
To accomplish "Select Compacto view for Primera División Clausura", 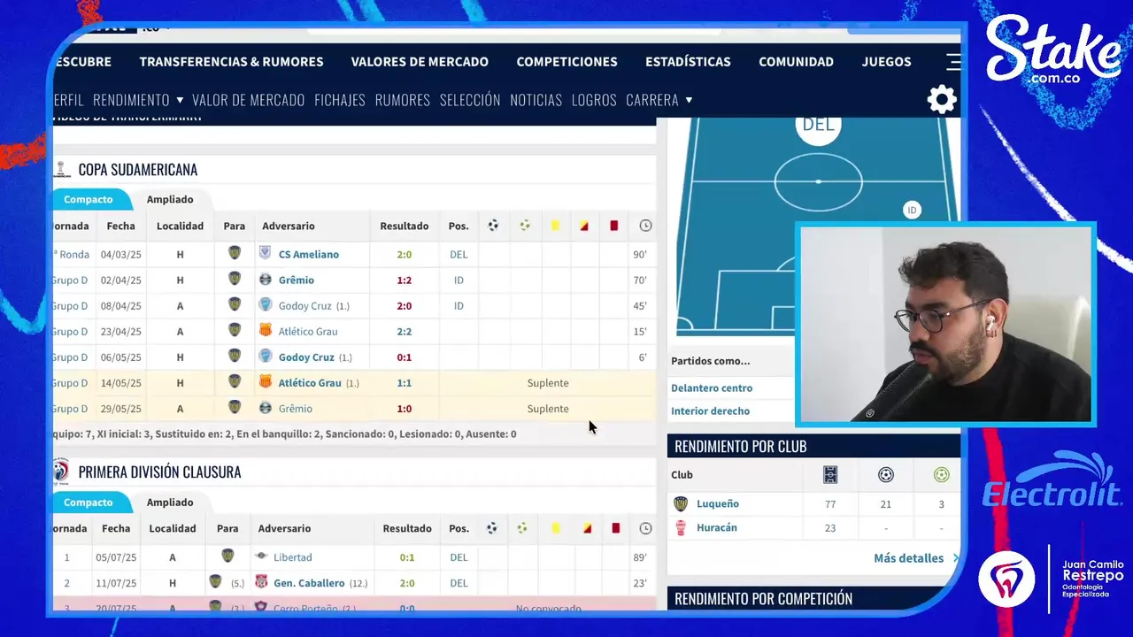I will [x=89, y=502].
